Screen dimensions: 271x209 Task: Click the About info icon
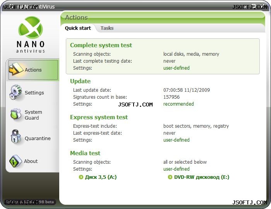[15, 161]
